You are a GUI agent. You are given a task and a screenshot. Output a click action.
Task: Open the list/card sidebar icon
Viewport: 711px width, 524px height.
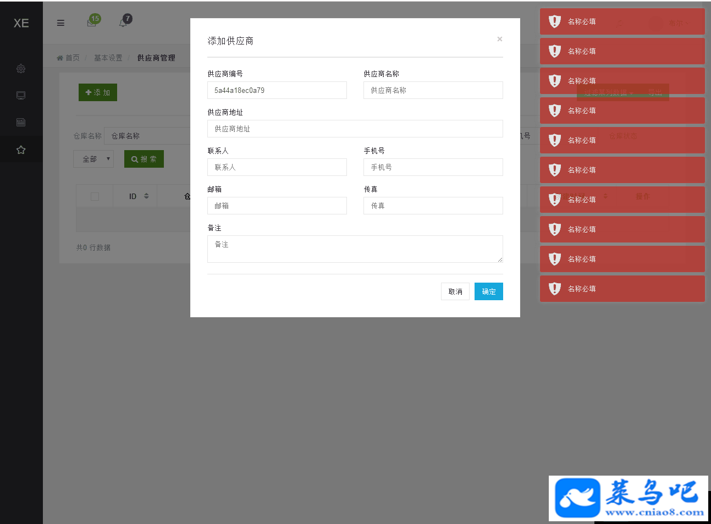click(21, 123)
